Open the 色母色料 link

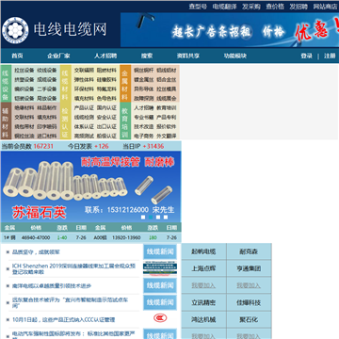click(x=106, y=98)
